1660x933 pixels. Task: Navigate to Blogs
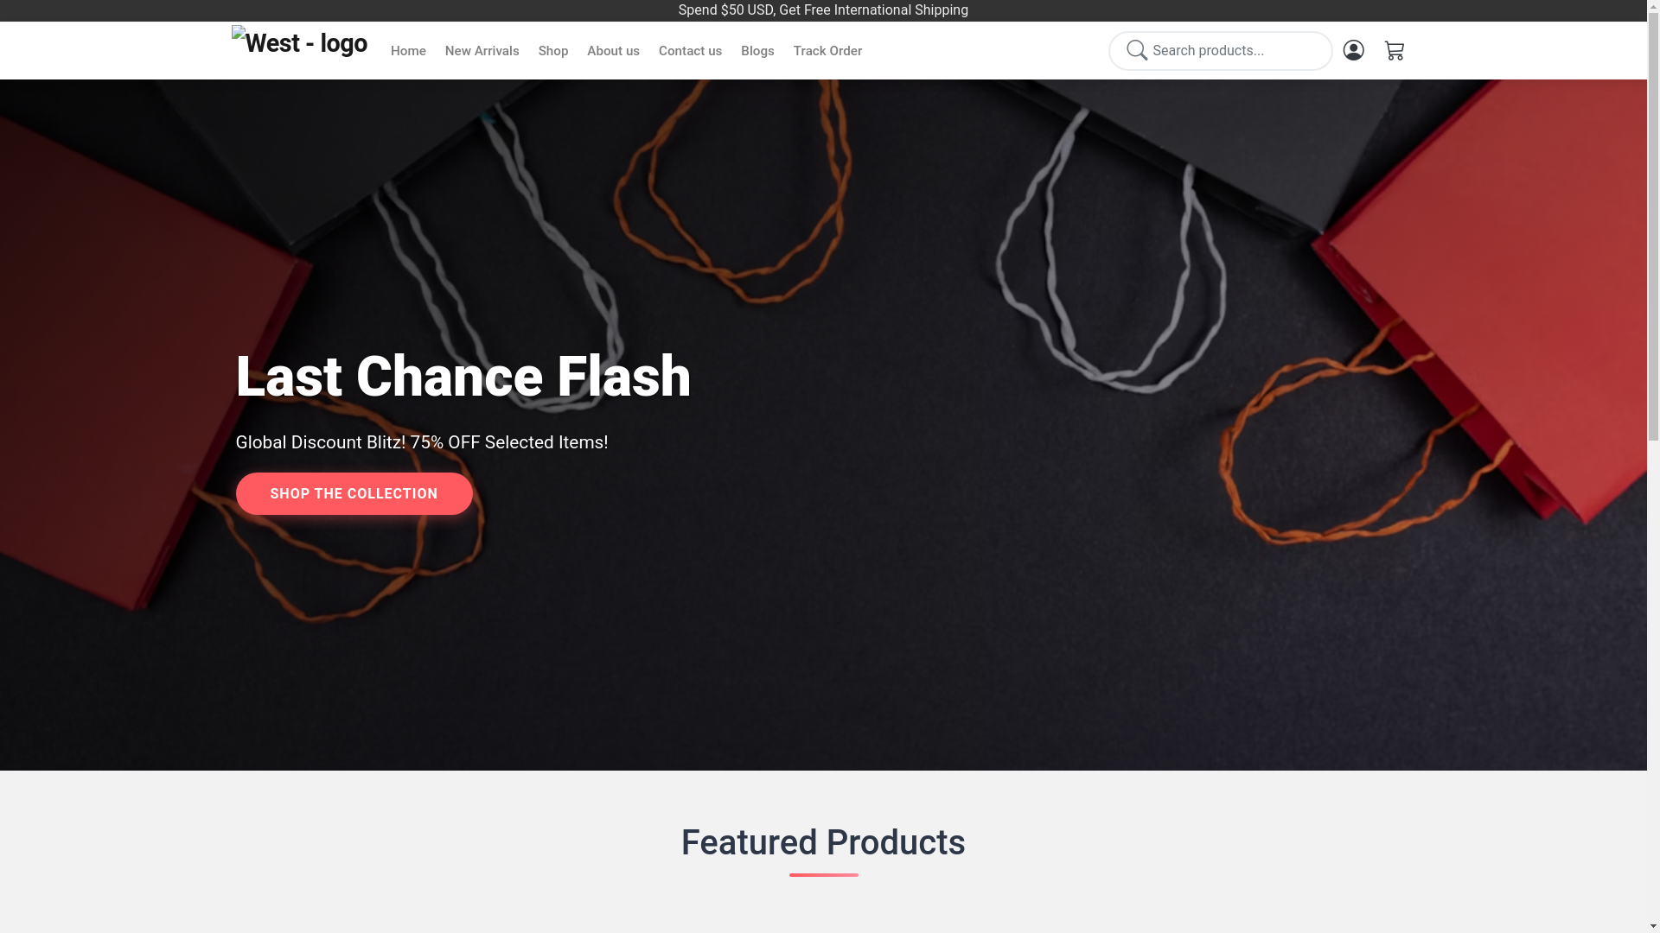757,51
